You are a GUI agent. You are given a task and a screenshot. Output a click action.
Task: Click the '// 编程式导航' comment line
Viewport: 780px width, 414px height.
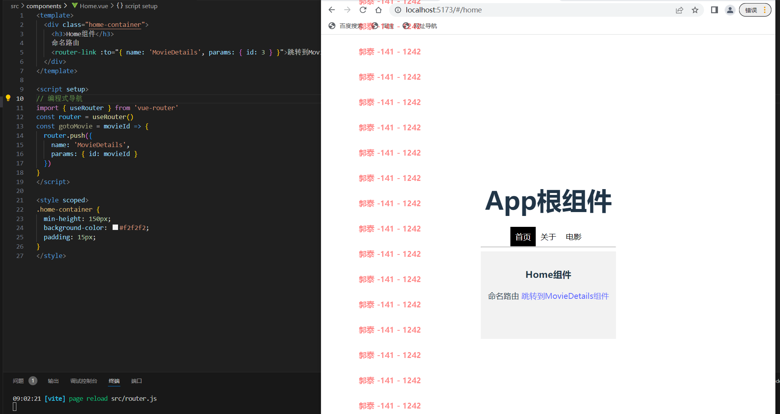pyautogui.click(x=59, y=98)
